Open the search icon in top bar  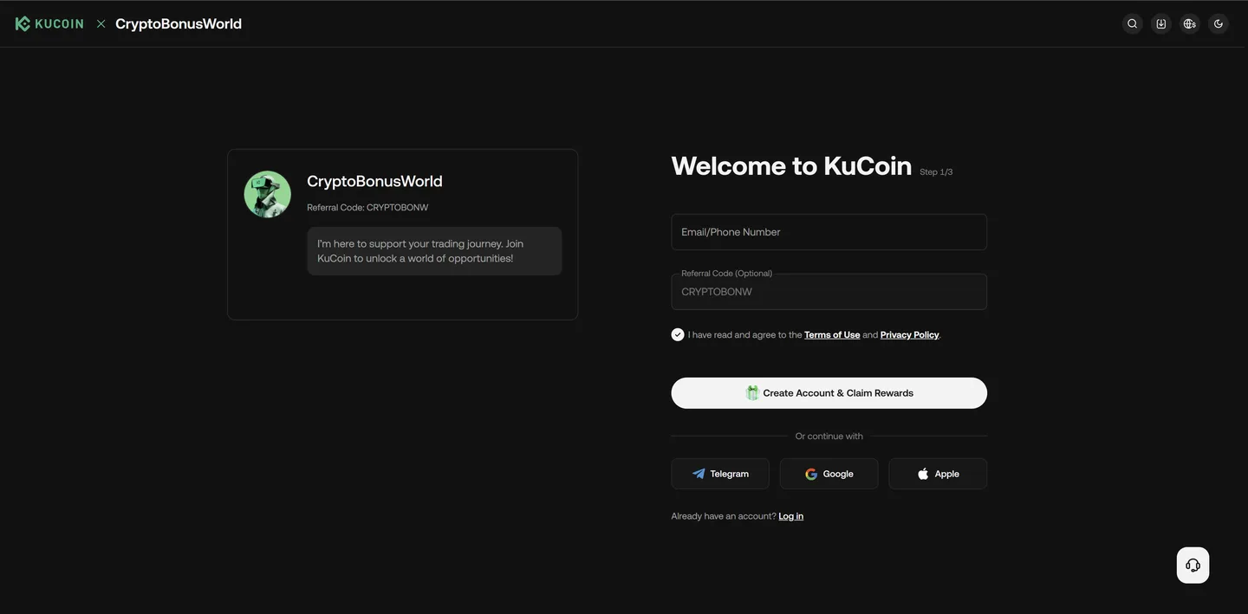pyautogui.click(x=1132, y=23)
